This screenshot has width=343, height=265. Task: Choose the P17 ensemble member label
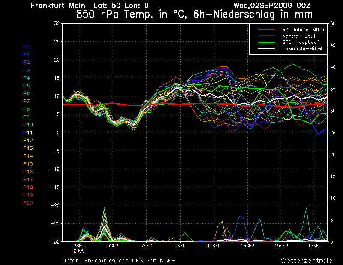pos(27,179)
